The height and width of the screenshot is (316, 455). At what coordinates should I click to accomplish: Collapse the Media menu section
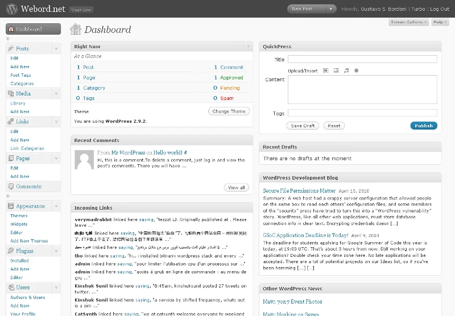click(x=56, y=94)
